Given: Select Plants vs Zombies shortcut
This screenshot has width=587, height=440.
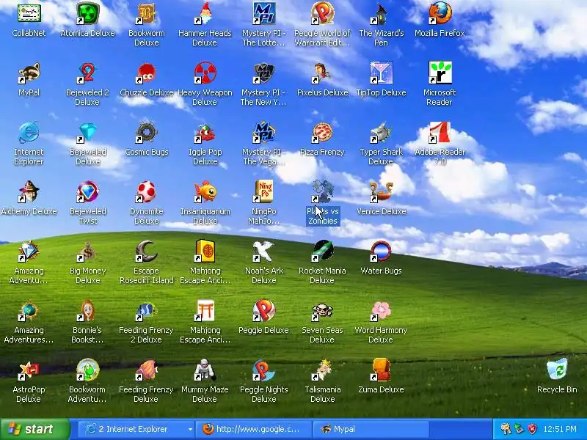Looking at the screenshot, I should point(322,191).
